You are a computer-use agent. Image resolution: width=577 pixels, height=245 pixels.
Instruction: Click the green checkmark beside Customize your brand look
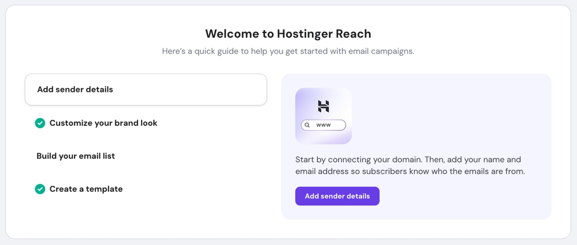[x=40, y=123]
